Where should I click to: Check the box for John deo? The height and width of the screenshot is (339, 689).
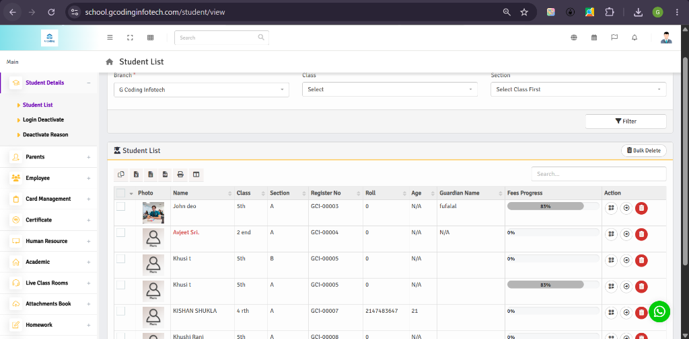coord(121,206)
